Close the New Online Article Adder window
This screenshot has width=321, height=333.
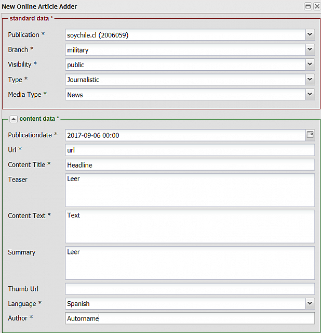click(316, 6)
